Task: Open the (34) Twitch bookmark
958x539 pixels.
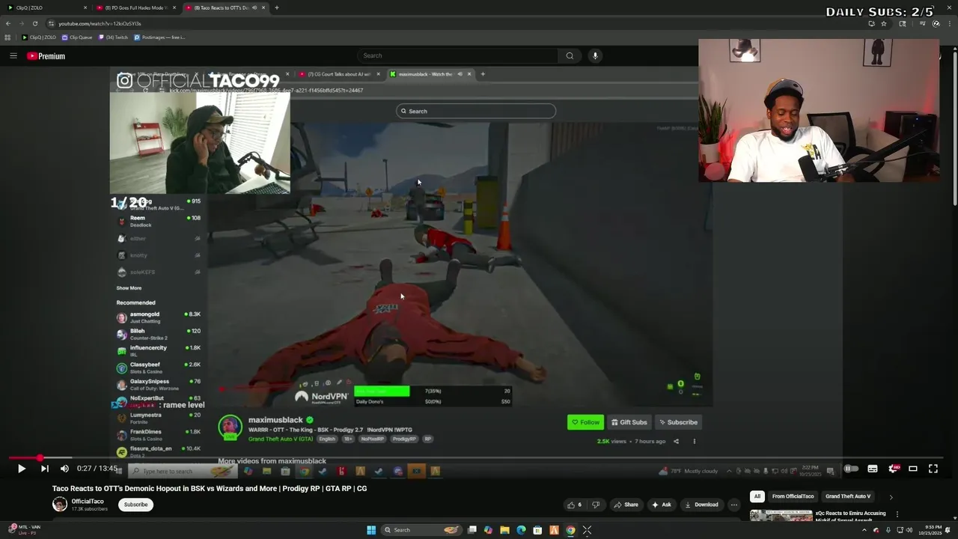Action: click(113, 37)
